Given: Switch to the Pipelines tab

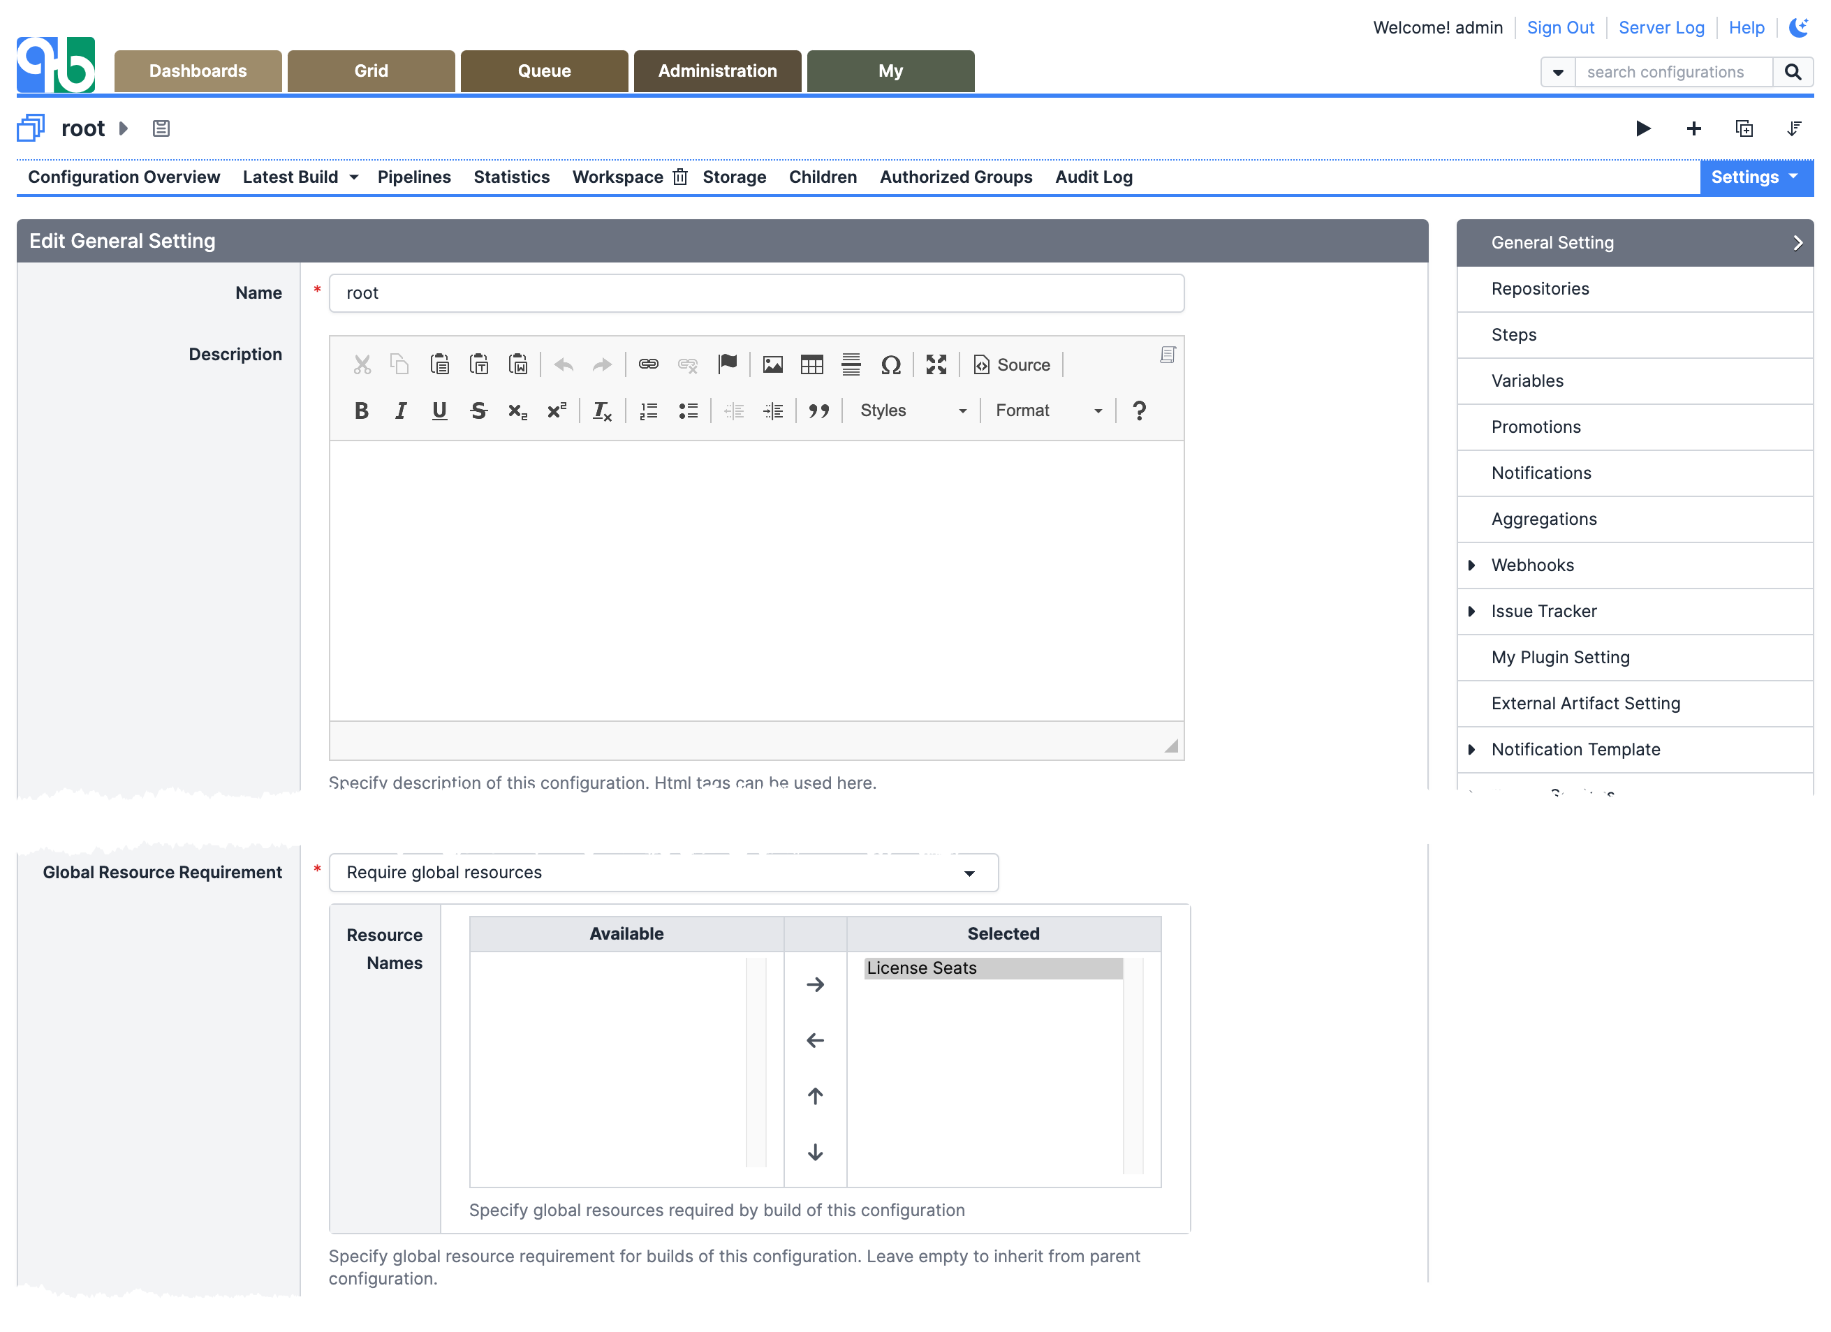Looking at the screenshot, I should [x=413, y=177].
